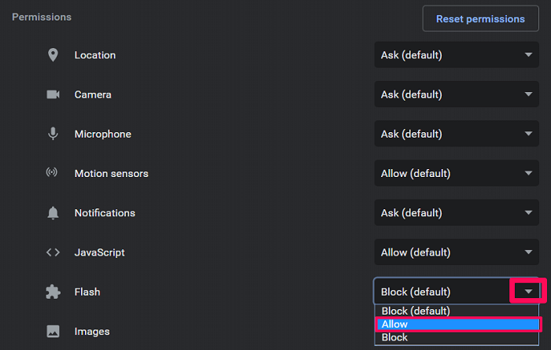Click the Notifications bell icon
The height and width of the screenshot is (350, 551).
coord(53,213)
